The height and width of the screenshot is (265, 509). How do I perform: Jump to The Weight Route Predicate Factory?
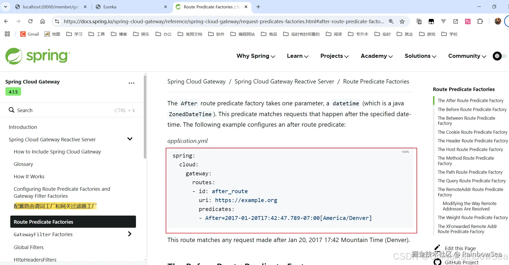(473, 217)
